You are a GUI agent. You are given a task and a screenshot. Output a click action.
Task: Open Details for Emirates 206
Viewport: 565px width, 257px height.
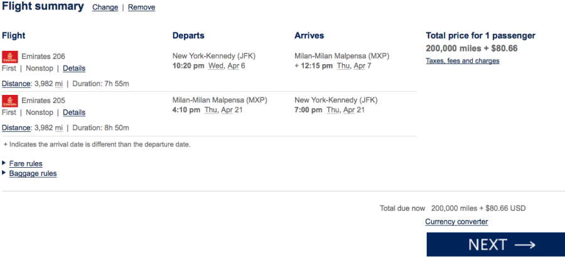tap(74, 68)
